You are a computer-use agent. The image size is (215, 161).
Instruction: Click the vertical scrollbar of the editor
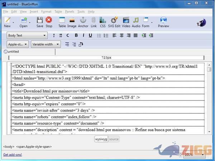[x=209, y=100]
